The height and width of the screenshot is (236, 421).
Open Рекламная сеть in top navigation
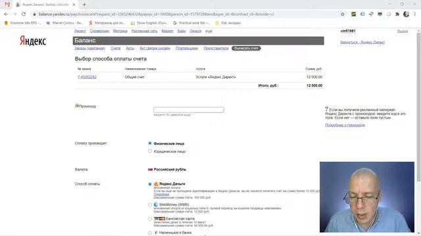144,31
